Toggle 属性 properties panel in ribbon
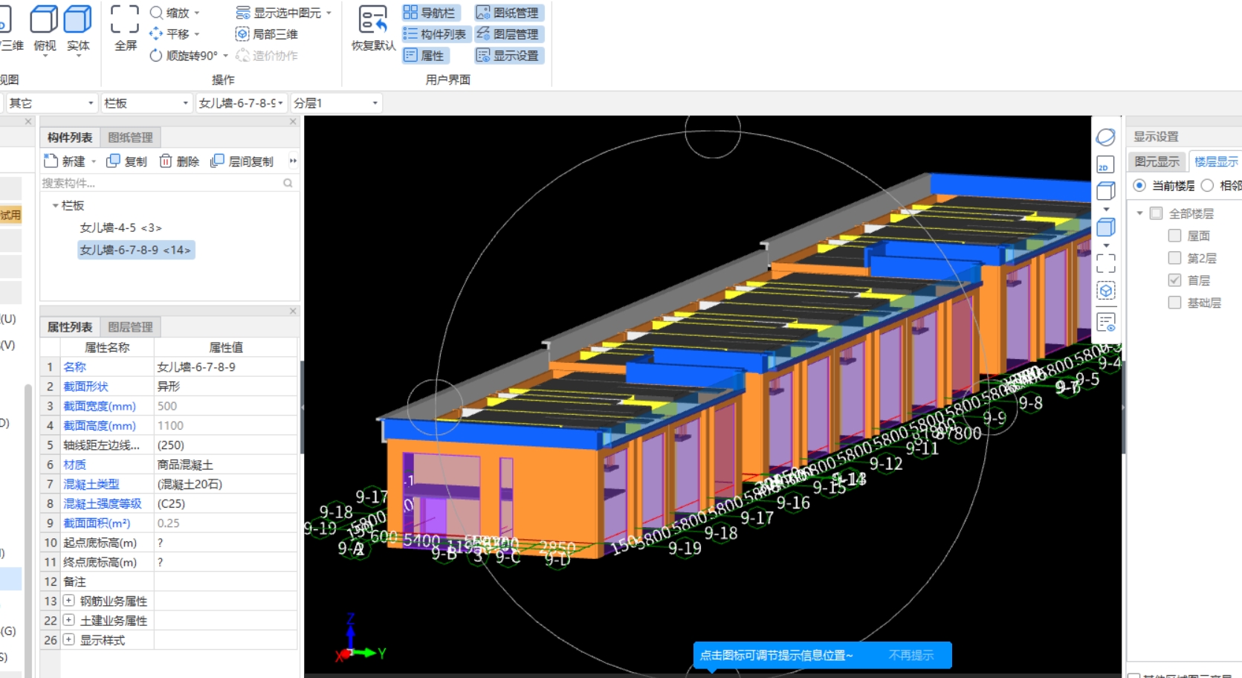The width and height of the screenshot is (1242, 678). point(424,56)
